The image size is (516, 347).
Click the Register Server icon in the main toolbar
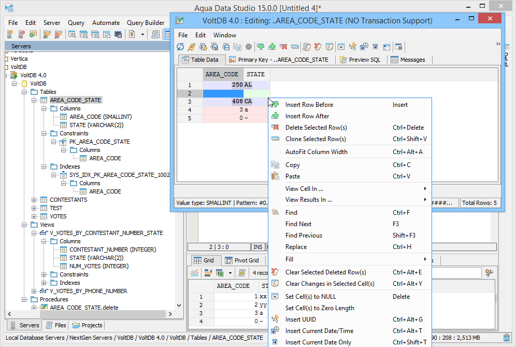(10, 34)
